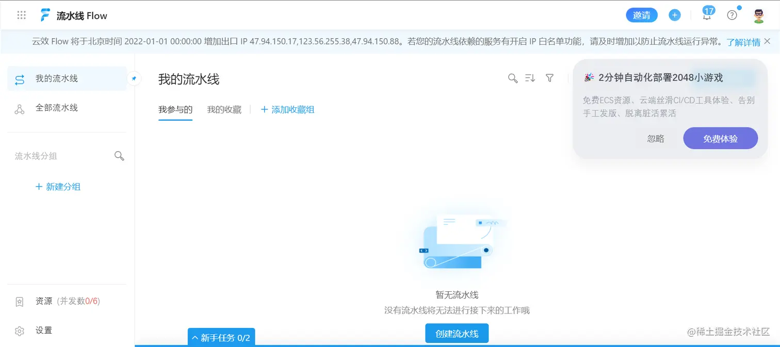
Task: Expand the 新手任务 0/2 panel
Action: point(221,338)
